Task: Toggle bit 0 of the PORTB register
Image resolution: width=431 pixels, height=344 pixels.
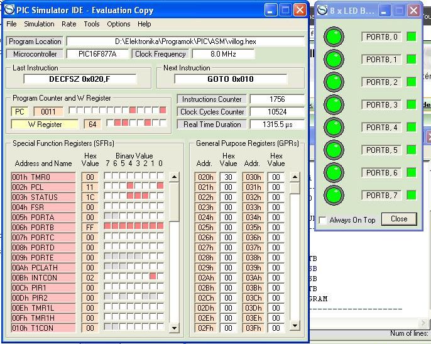Action: (160, 226)
